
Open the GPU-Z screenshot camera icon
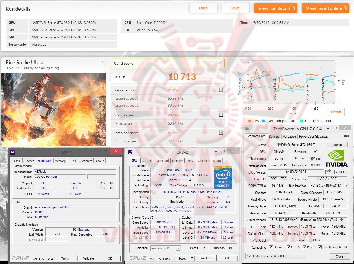tap(347, 136)
